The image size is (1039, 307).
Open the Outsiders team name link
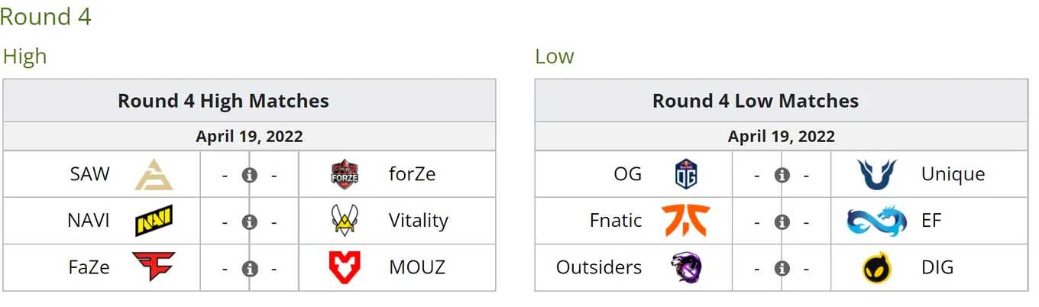599,267
